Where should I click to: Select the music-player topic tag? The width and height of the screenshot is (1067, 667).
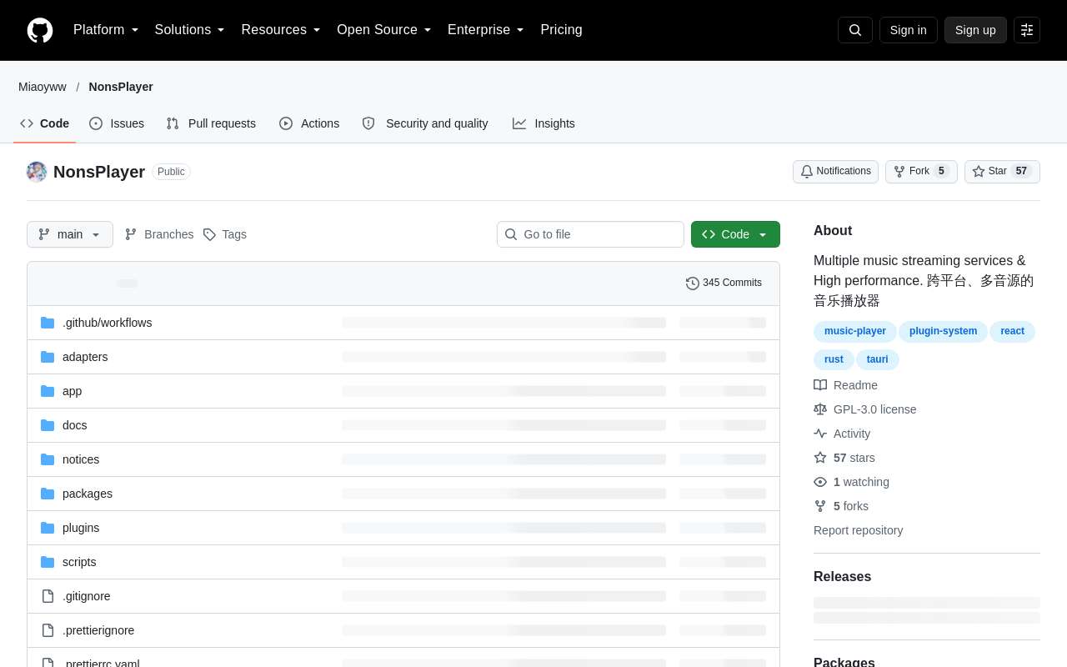pyautogui.click(x=855, y=331)
